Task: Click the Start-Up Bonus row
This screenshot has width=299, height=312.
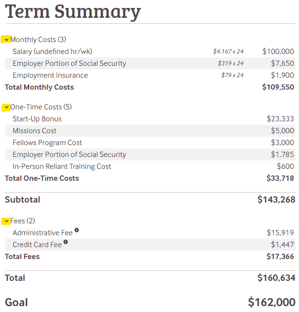Action: 37,119
